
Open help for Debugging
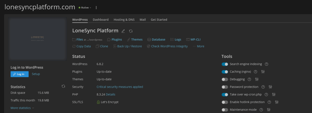pos(249,79)
